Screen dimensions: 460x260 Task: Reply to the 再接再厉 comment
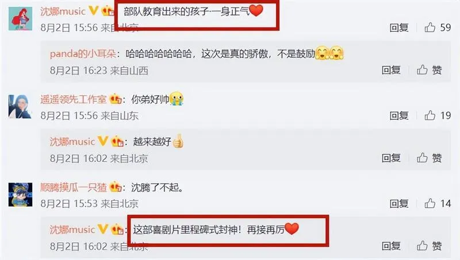click(x=391, y=246)
